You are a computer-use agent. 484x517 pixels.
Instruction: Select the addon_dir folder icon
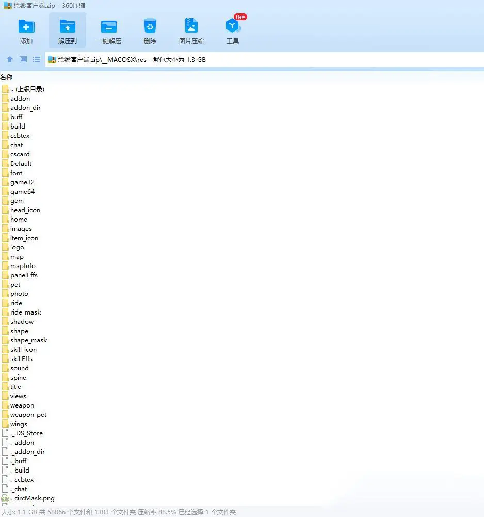(5, 108)
